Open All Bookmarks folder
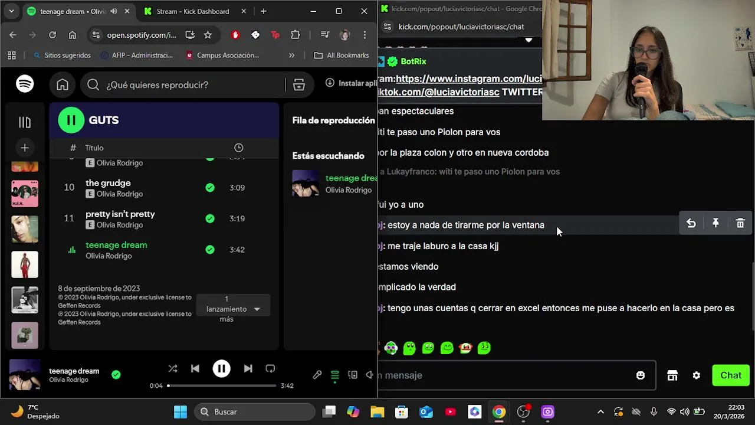 (342, 55)
